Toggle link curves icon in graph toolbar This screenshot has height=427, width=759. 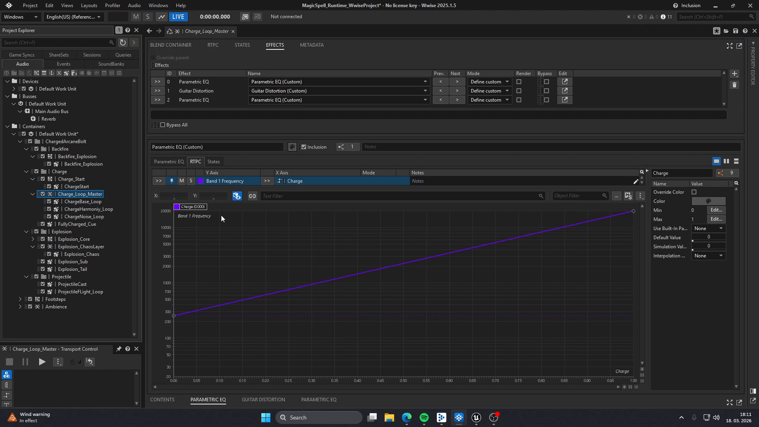(x=252, y=196)
